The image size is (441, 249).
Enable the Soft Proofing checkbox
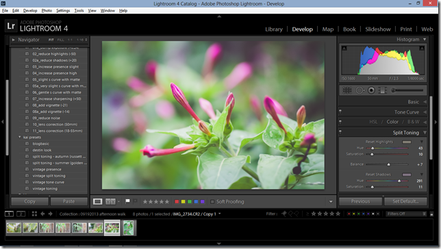click(x=212, y=202)
